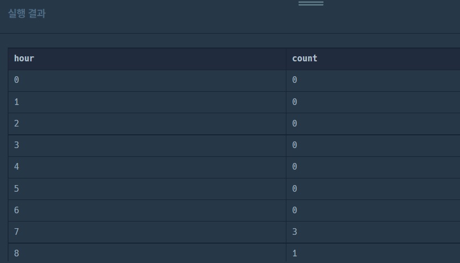The height and width of the screenshot is (263, 460).
Task: Select hour cell with value 6
Action: pos(147,211)
